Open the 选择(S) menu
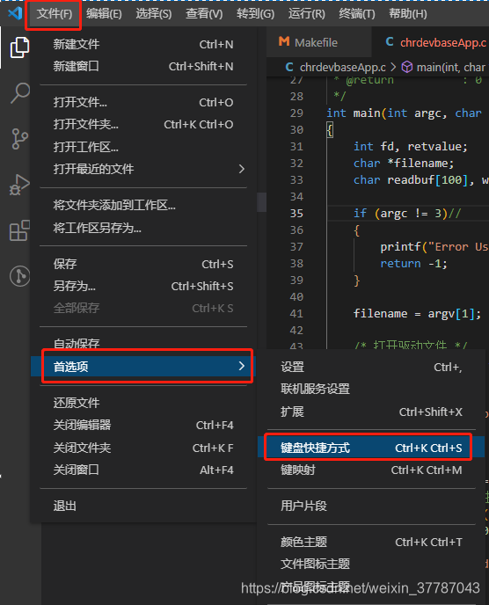The height and width of the screenshot is (605, 489). coord(154,14)
